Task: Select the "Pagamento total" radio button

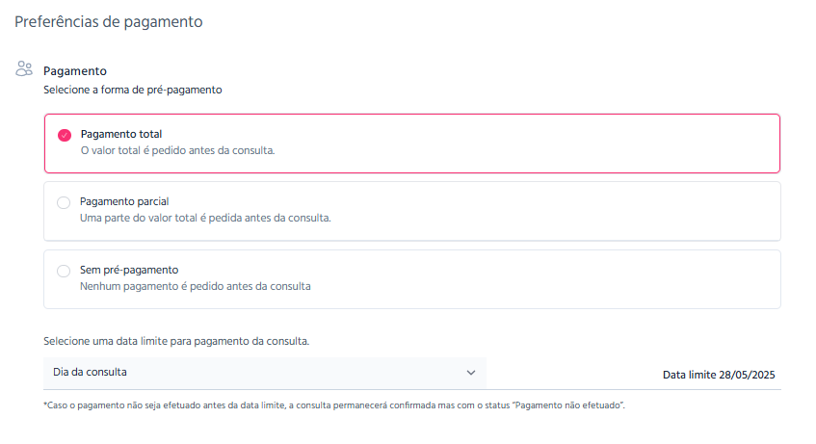Action: pyautogui.click(x=65, y=135)
